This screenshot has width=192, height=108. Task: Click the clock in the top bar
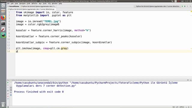[x=187, y=1]
